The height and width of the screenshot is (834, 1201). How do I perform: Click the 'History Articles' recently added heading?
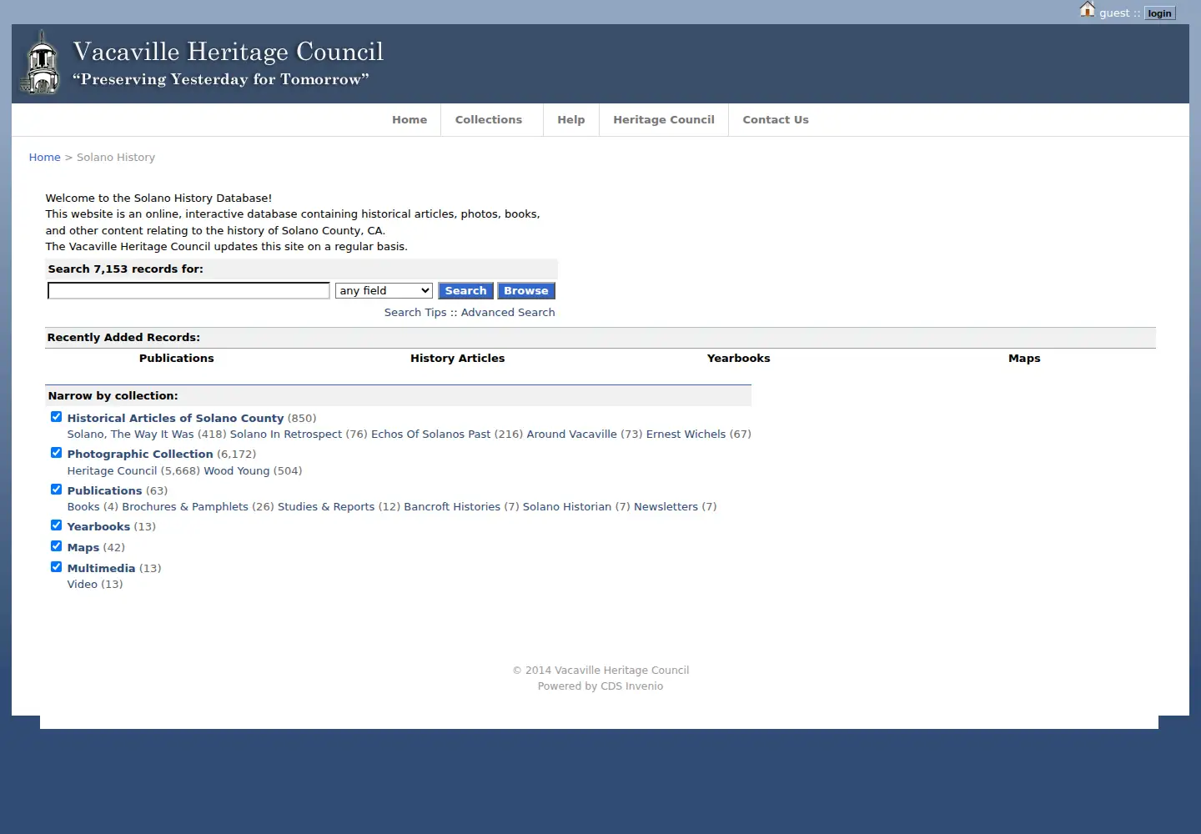pyautogui.click(x=458, y=359)
